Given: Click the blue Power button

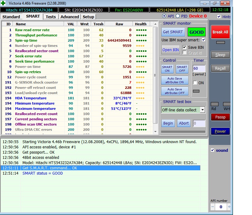Looking at the screenshot, I should [220, 131].
